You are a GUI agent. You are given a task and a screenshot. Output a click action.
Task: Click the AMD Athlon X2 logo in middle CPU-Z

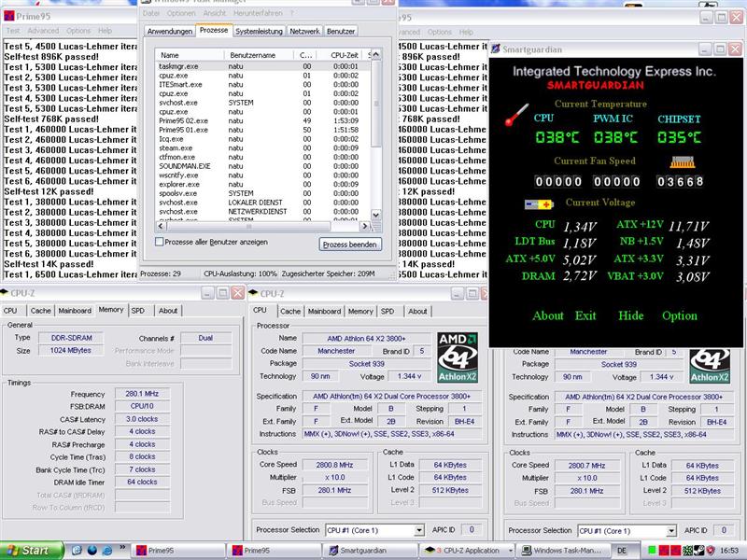click(458, 357)
